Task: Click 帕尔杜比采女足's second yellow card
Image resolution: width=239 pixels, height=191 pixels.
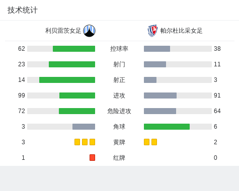Action: click(x=154, y=142)
